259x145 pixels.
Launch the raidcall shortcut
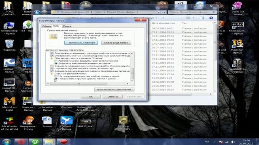coord(9,66)
